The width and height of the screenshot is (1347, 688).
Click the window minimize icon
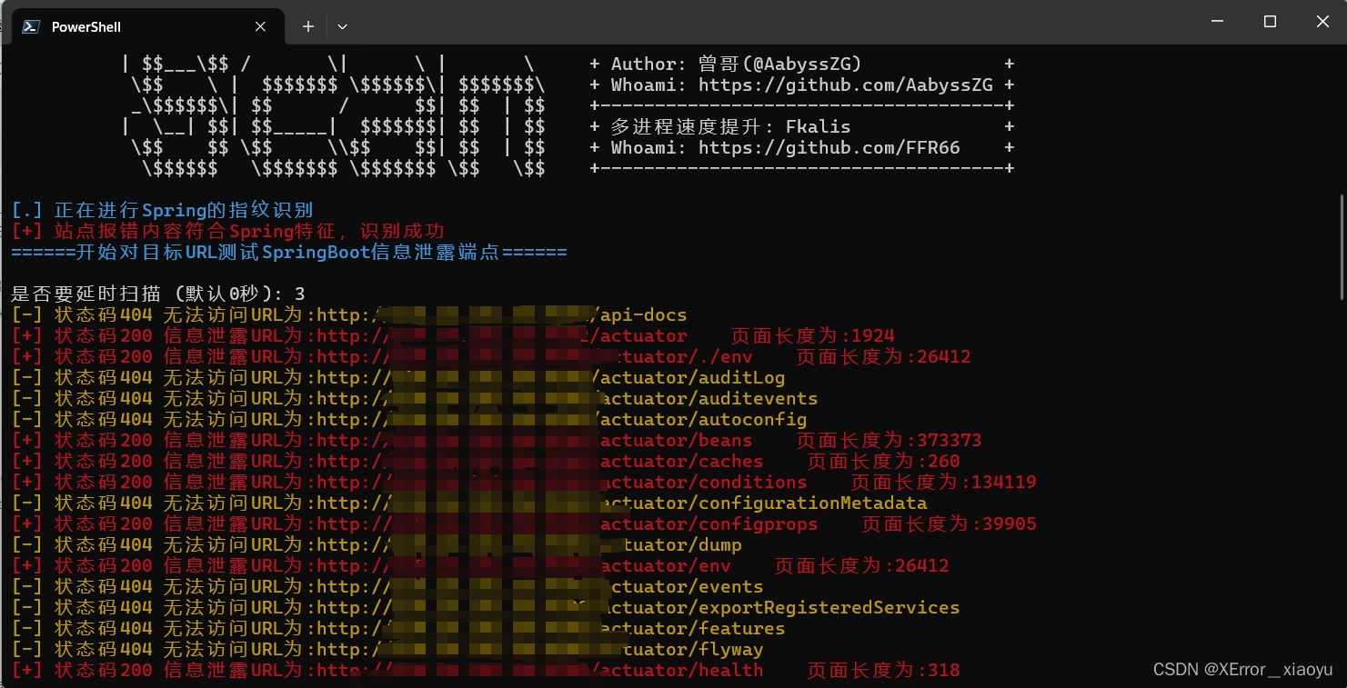1217,21
